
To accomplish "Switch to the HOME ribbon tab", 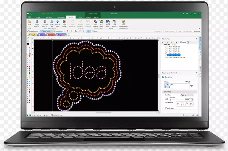I will click(38, 17).
